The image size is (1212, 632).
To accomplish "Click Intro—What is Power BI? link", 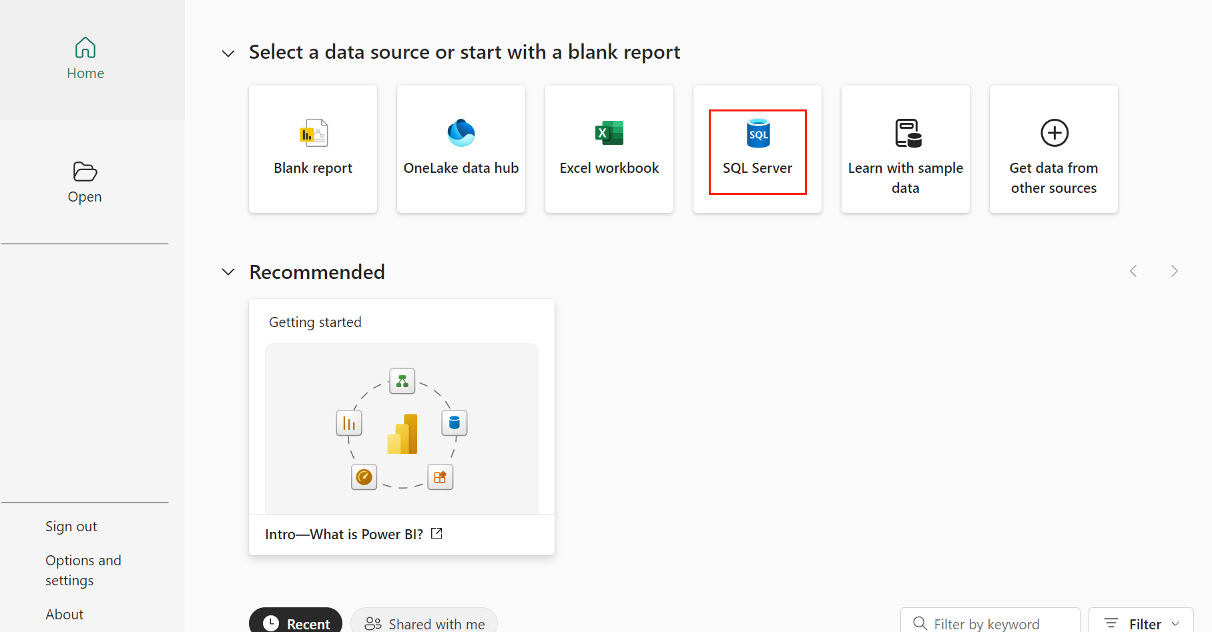I will pos(344,533).
